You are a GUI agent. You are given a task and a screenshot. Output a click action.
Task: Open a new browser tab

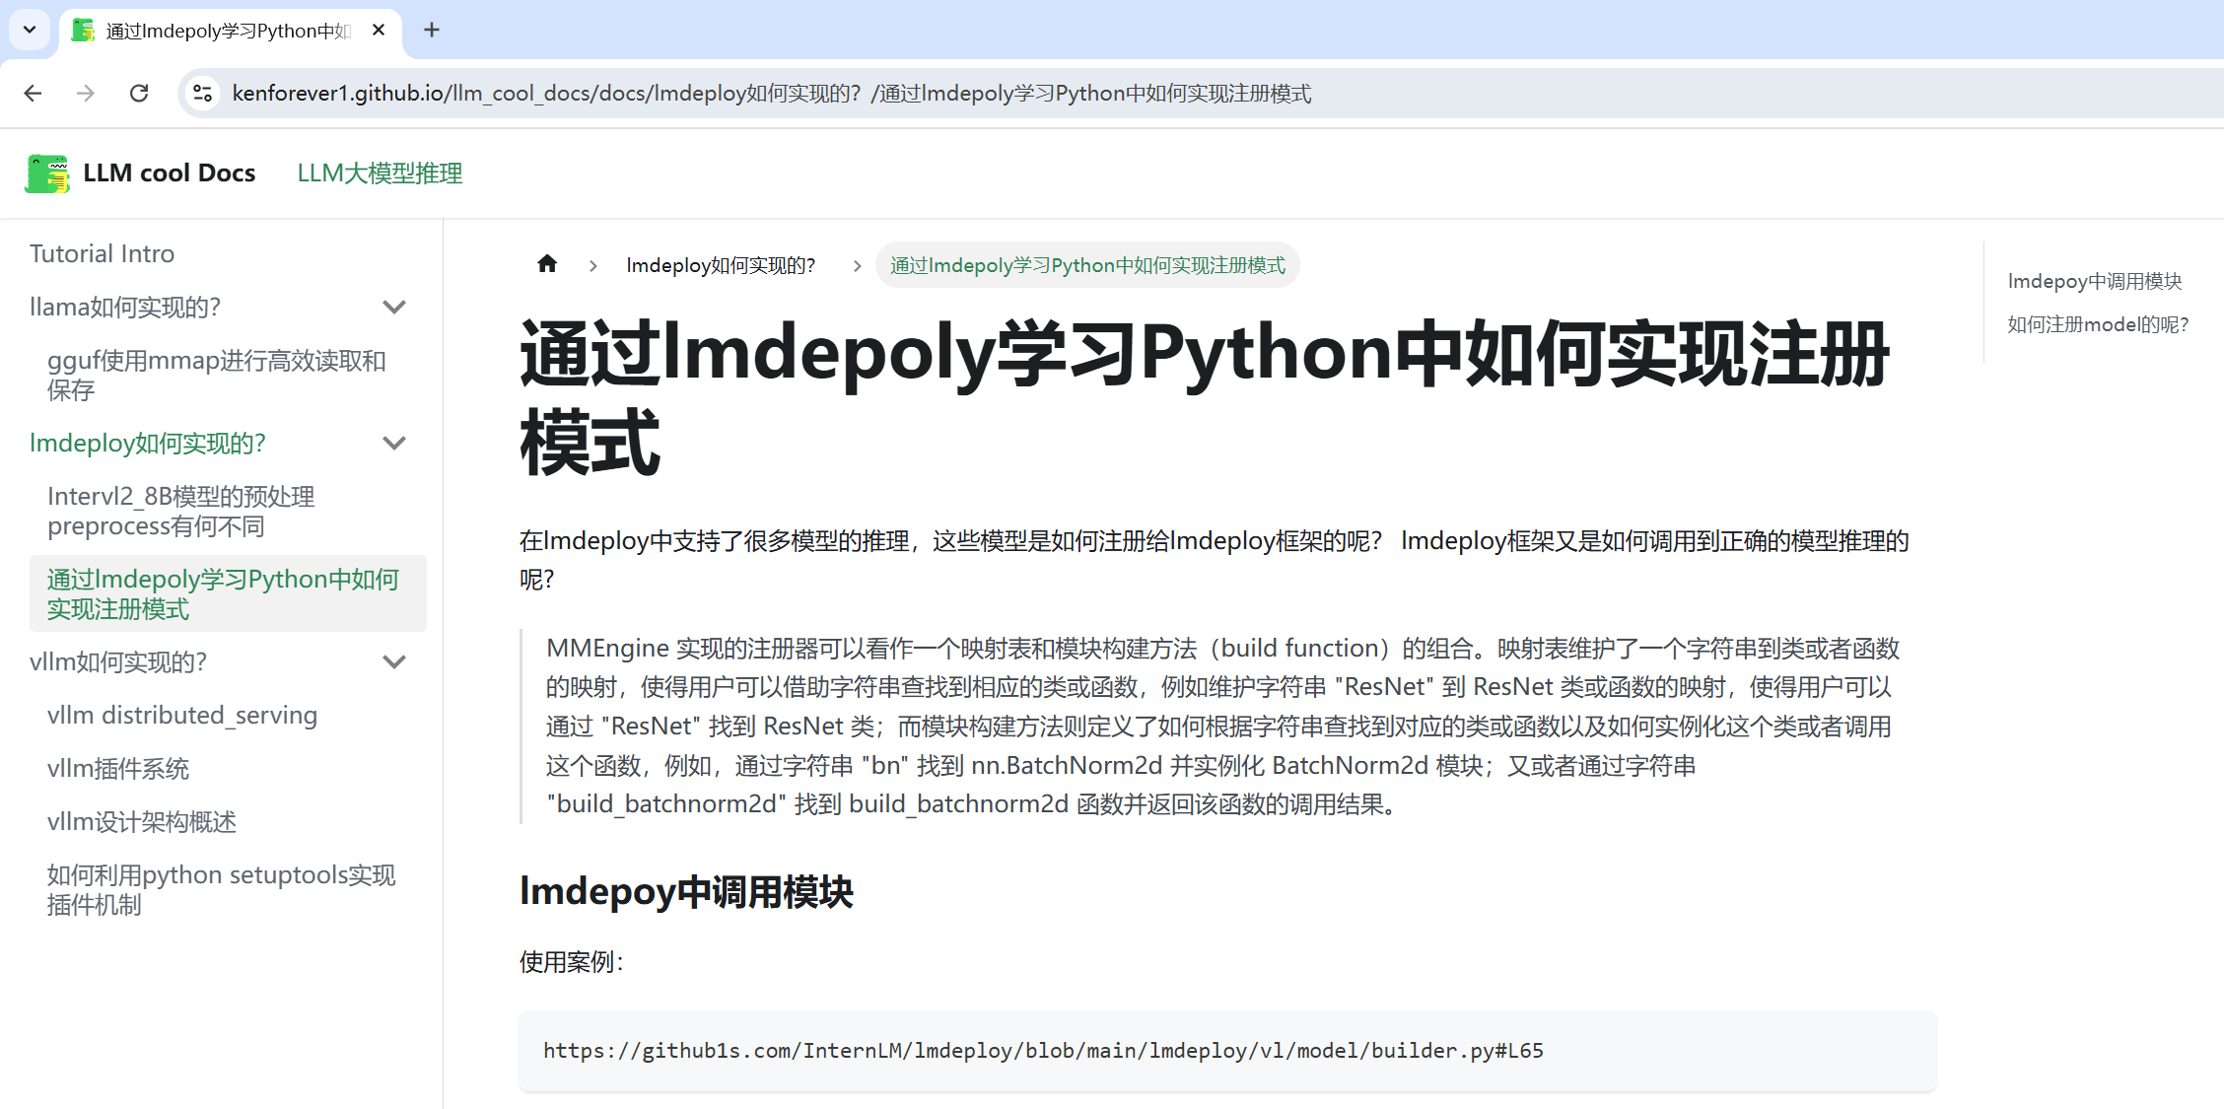[432, 30]
